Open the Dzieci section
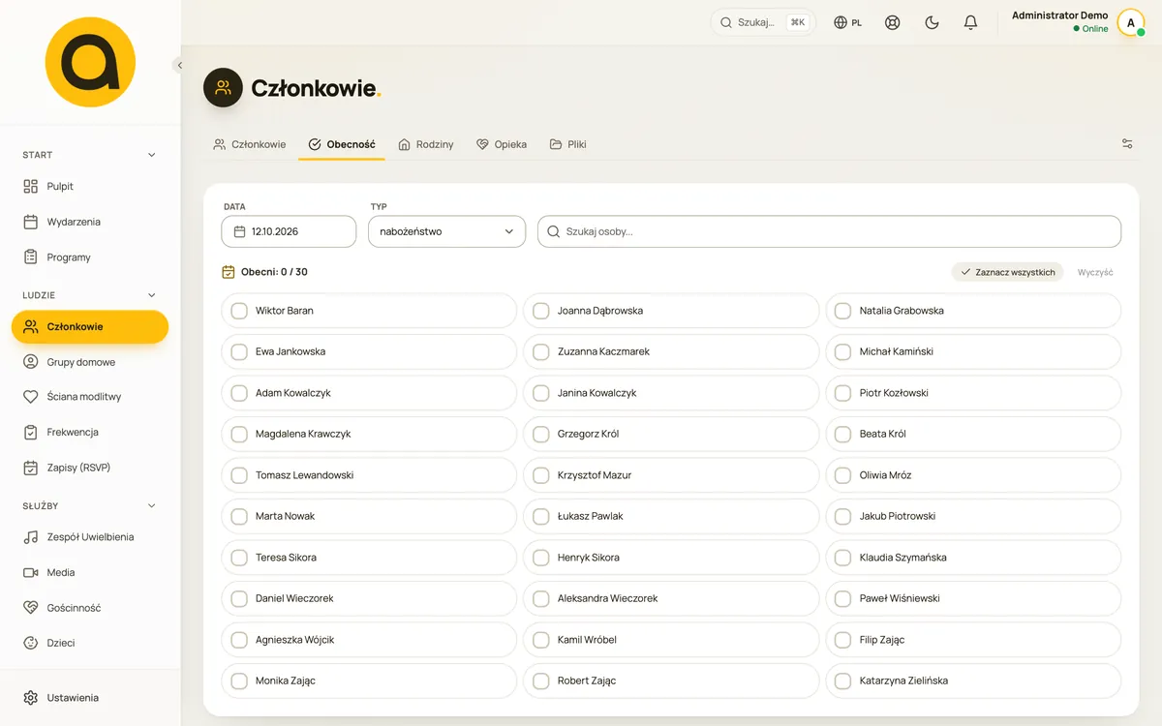The height and width of the screenshot is (726, 1162). tap(90, 643)
